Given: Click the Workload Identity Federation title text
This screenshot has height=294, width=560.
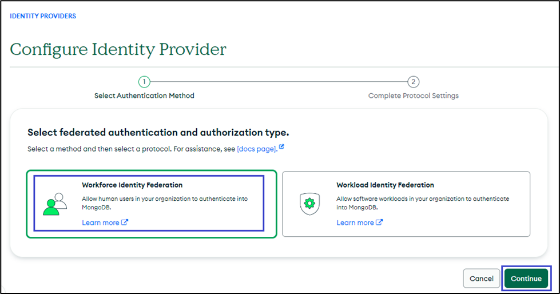Looking at the screenshot, I should (385, 185).
